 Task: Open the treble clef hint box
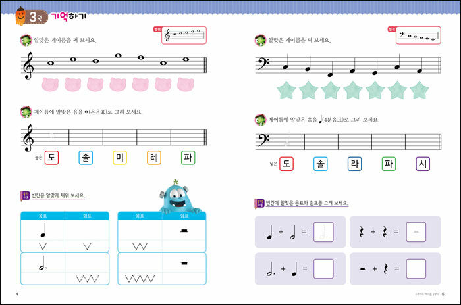(x=184, y=36)
